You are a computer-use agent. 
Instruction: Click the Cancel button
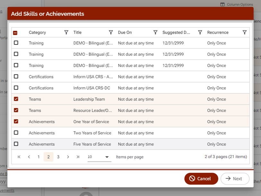201,179
